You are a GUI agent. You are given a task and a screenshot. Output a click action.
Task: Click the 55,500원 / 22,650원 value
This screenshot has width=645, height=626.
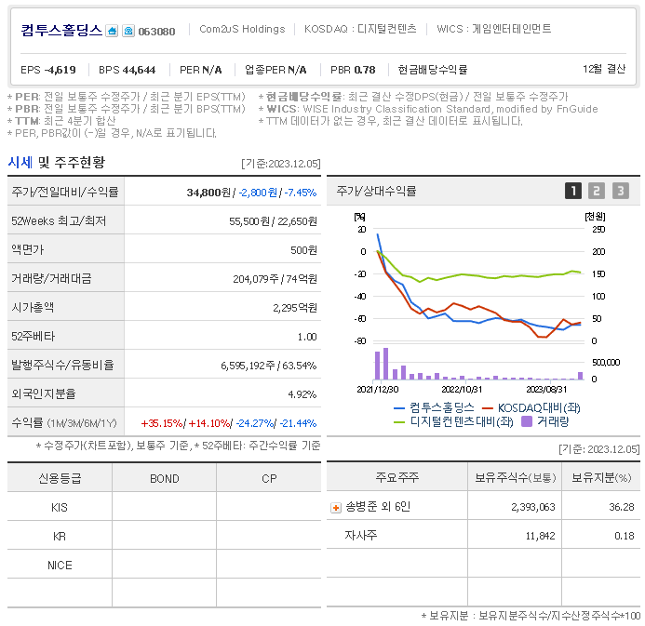coord(273,221)
